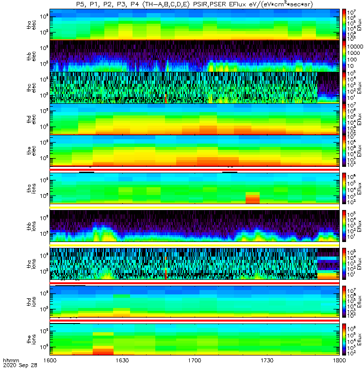Click the "2020 Sep 28" date label
The height and width of the screenshot is (388, 364).
point(20,365)
